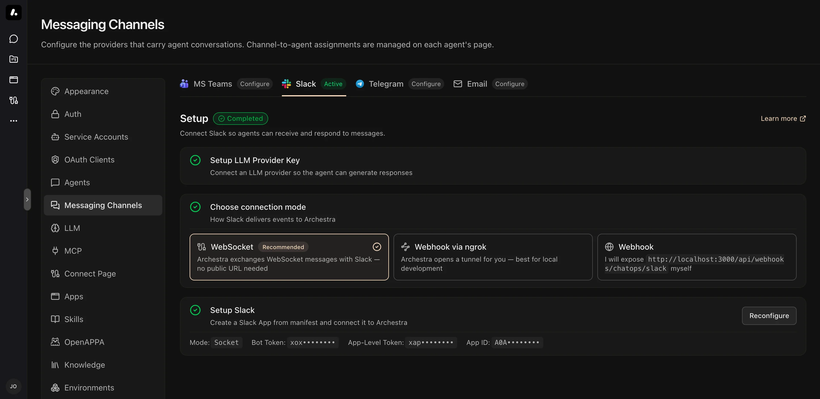The height and width of the screenshot is (399, 820).
Task: Click the JO user avatar
Action: pyautogui.click(x=13, y=386)
